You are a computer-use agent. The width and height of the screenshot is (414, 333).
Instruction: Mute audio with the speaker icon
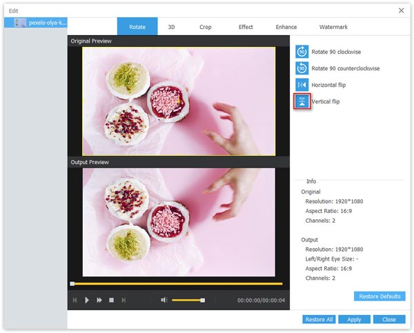coord(164,300)
